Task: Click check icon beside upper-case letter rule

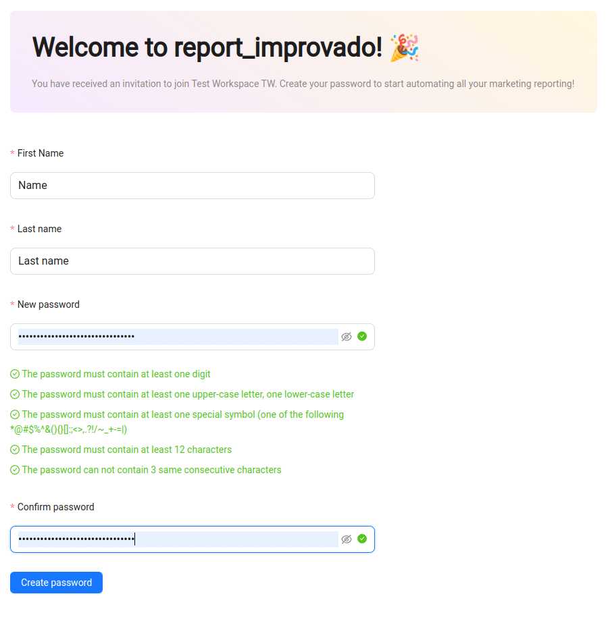Action: 15,394
